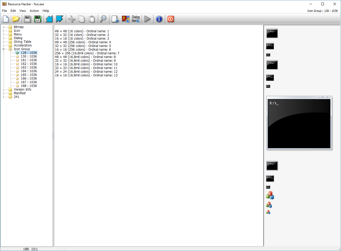Click the green Save As floppy icon
Viewport: 341px width, 251px height.
pos(38,19)
